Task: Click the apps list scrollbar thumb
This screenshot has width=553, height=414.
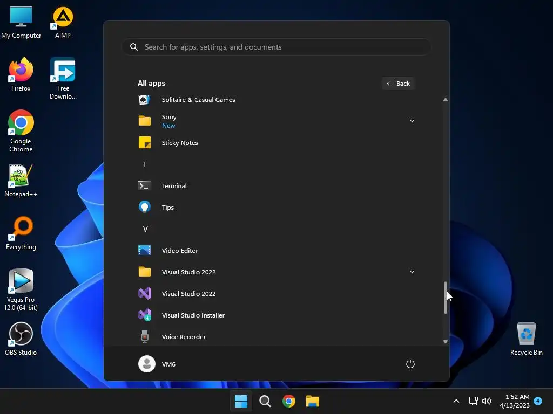Action: tap(446, 298)
